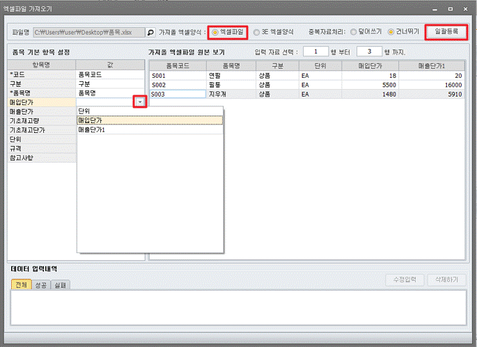Click the dropdown arrow in 매입단가 row
The width and height of the screenshot is (477, 347).
[140, 102]
